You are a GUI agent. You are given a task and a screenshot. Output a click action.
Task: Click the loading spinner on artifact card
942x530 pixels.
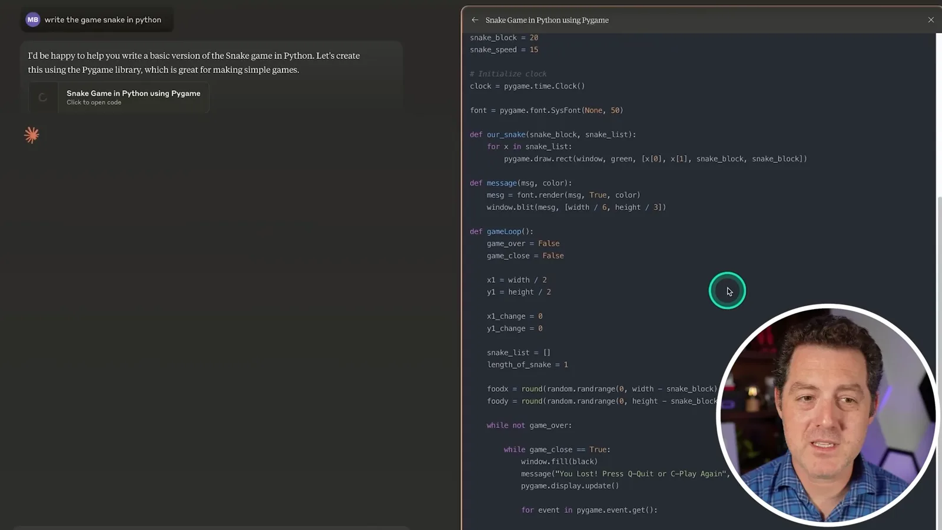(43, 98)
